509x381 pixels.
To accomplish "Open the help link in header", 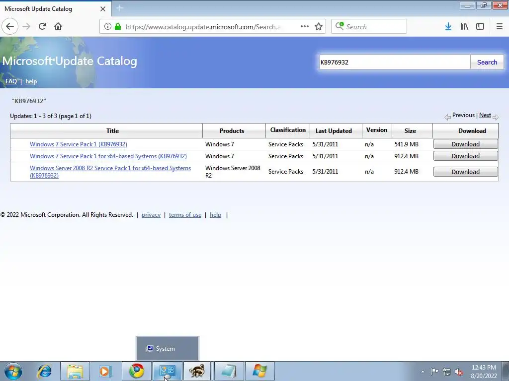I will [x=31, y=81].
